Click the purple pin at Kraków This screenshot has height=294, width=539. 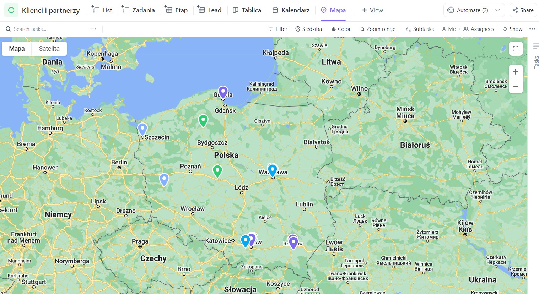(x=252, y=239)
